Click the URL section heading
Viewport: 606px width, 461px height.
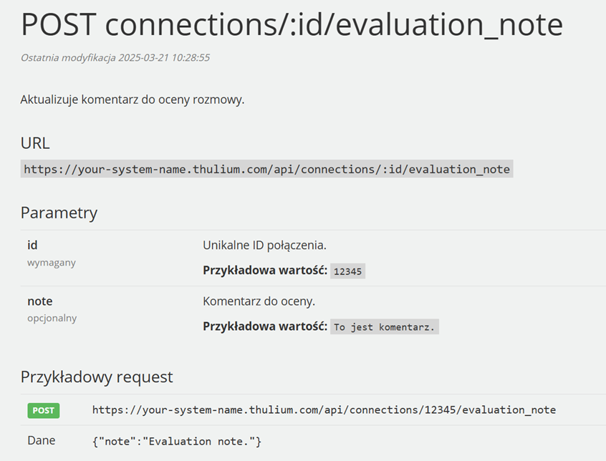tap(35, 143)
